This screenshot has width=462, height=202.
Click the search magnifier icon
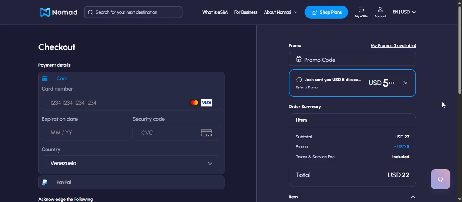(90, 12)
